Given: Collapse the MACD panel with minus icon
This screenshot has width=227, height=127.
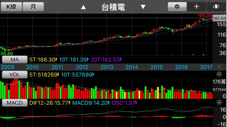Looking at the screenshot, I should pyautogui.click(x=219, y=102).
